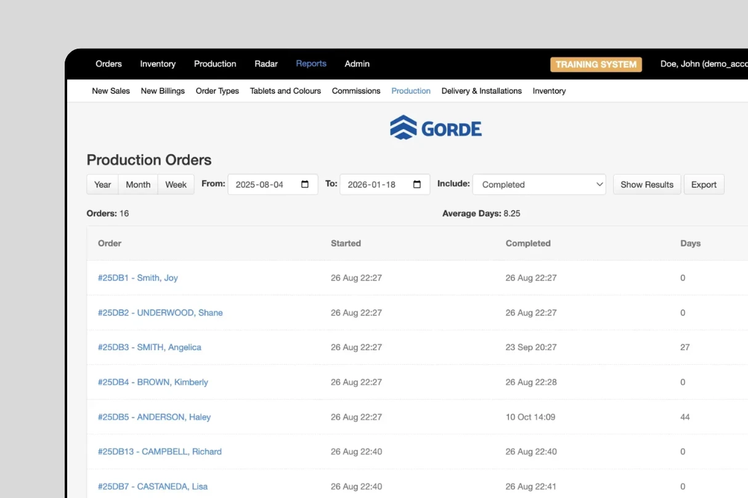This screenshot has height=498, width=748.
Task: Open the Production top menu
Action: 215,63
